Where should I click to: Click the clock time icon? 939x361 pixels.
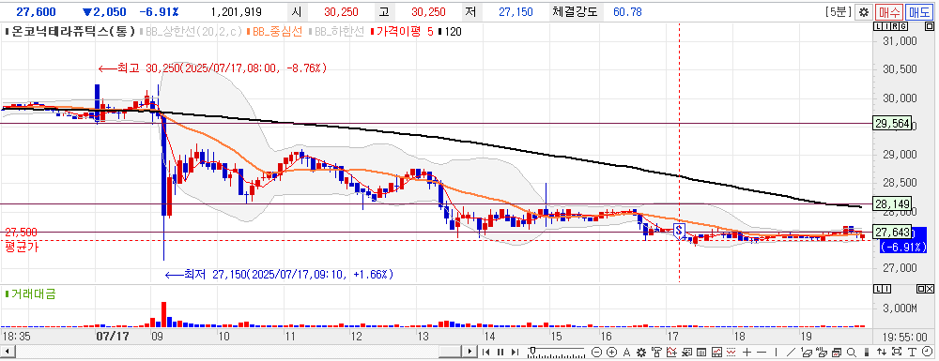926,352
